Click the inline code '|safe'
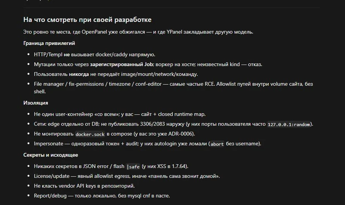 point(133,167)
